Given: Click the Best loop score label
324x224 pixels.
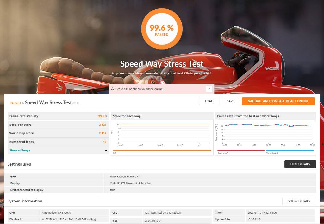Looking at the screenshot, I should (21, 125).
